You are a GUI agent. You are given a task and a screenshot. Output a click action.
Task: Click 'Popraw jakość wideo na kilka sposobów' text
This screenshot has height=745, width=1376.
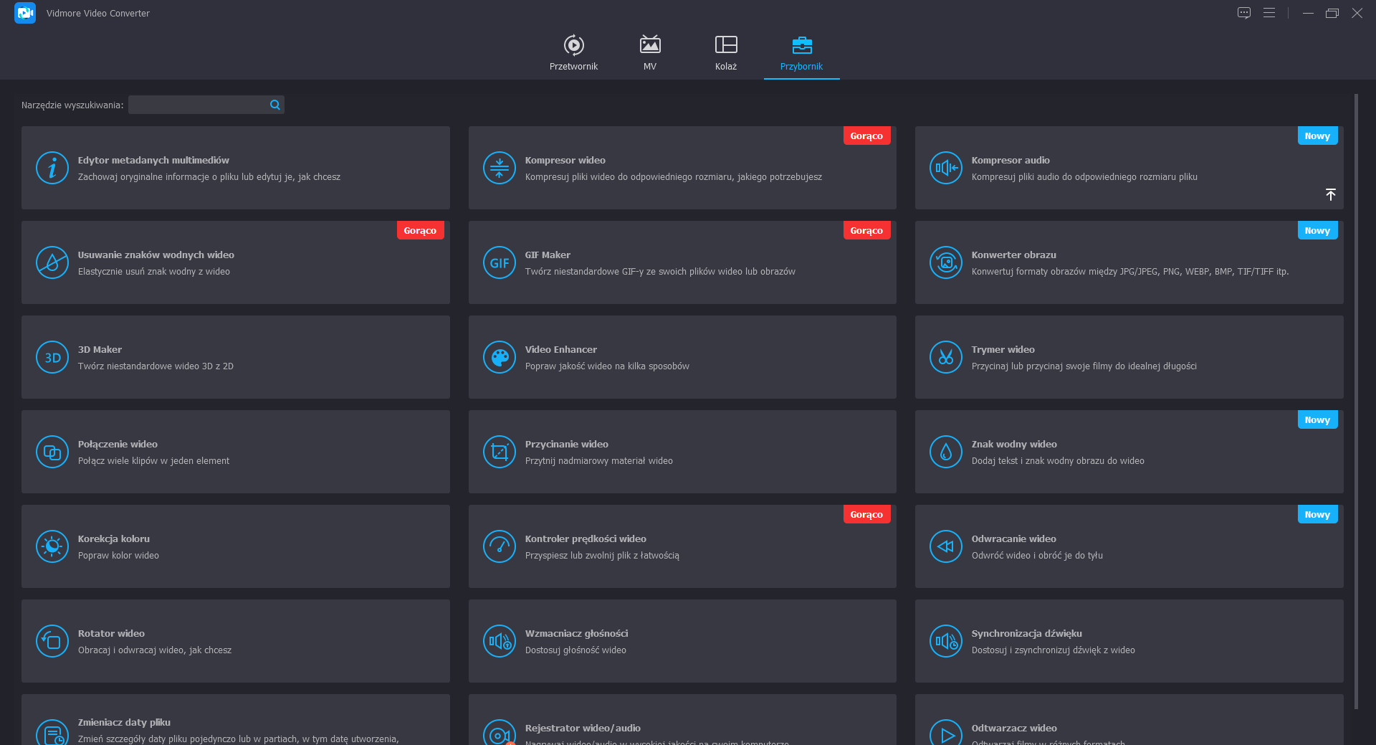[x=607, y=366]
